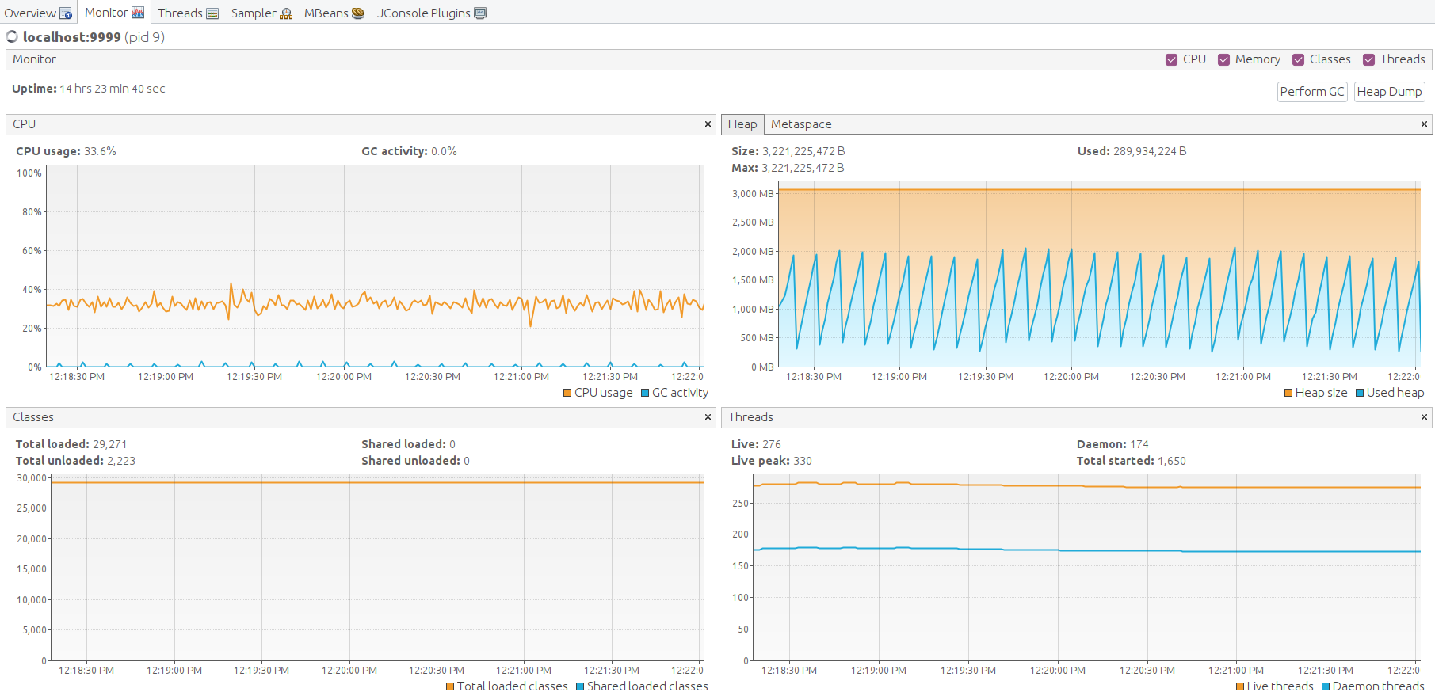Image resolution: width=1435 pixels, height=696 pixels.
Task: Click the localhost:9999 connection spinner icon
Action: [x=12, y=37]
